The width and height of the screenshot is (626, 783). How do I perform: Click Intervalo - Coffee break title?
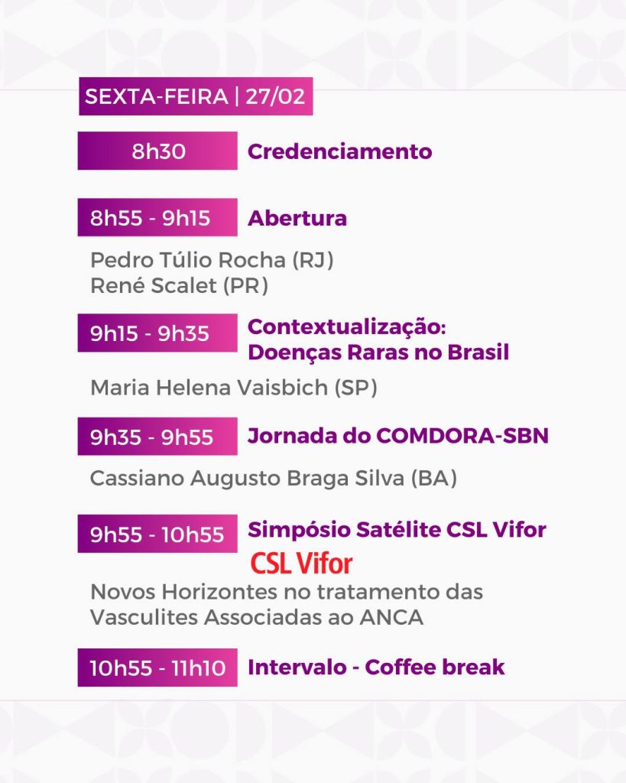pos(376,667)
